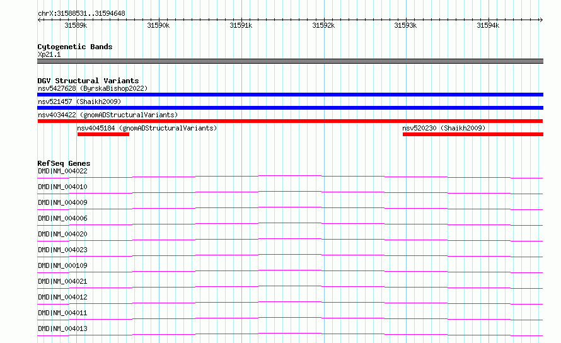This screenshot has width=561, height=343.
Task: Click the 31591k ruler tick label
Action: (241, 25)
